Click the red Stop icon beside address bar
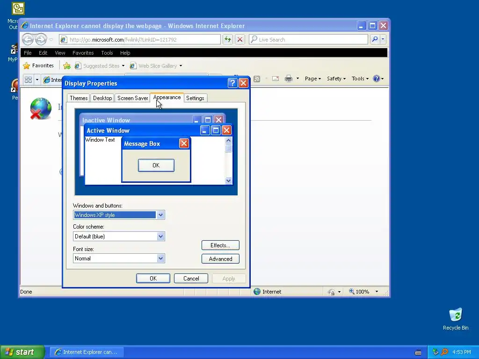This screenshot has height=359, width=479. coord(240,39)
